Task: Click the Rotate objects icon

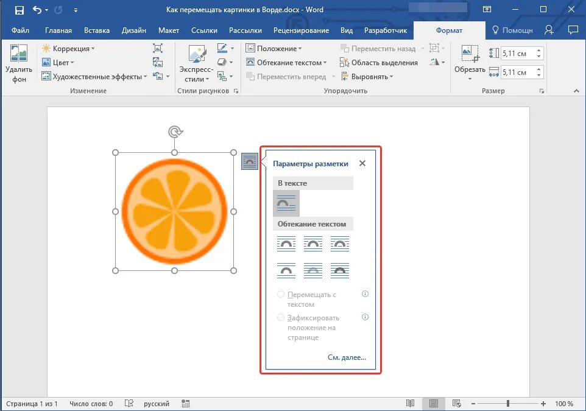Action: [434, 62]
